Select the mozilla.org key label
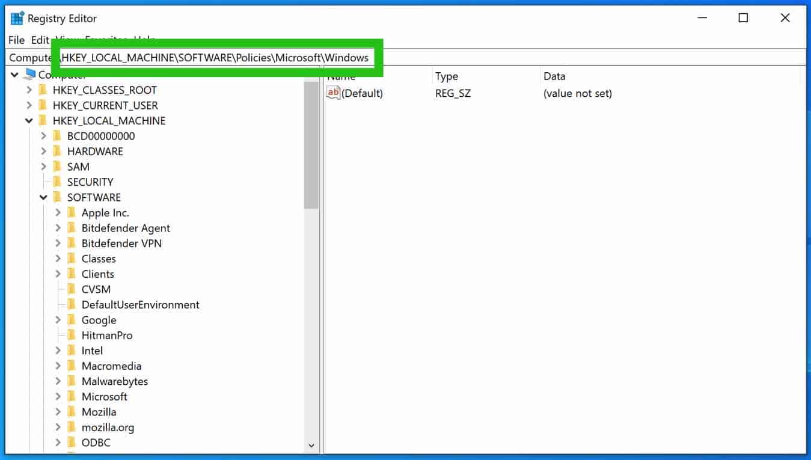The image size is (811, 460). click(x=108, y=428)
